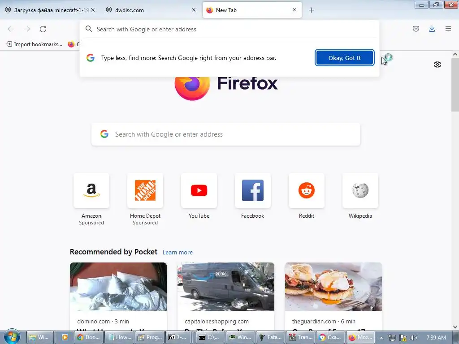The width and height of the screenshot is (459, 344).
Task: Switch to Tran... taskbar window
Action: point(300,337)
